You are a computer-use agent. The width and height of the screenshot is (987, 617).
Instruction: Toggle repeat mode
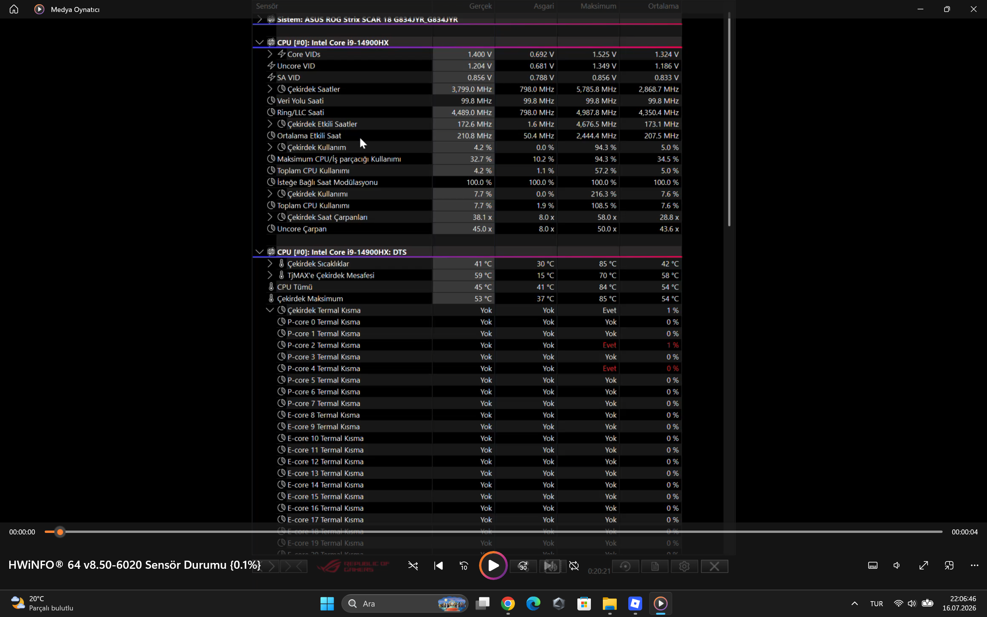[574, 566]
